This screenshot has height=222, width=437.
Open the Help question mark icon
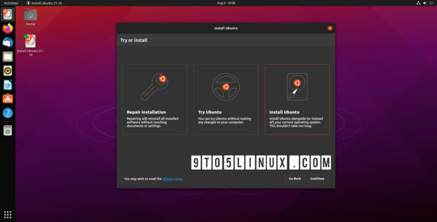point(8,113)
